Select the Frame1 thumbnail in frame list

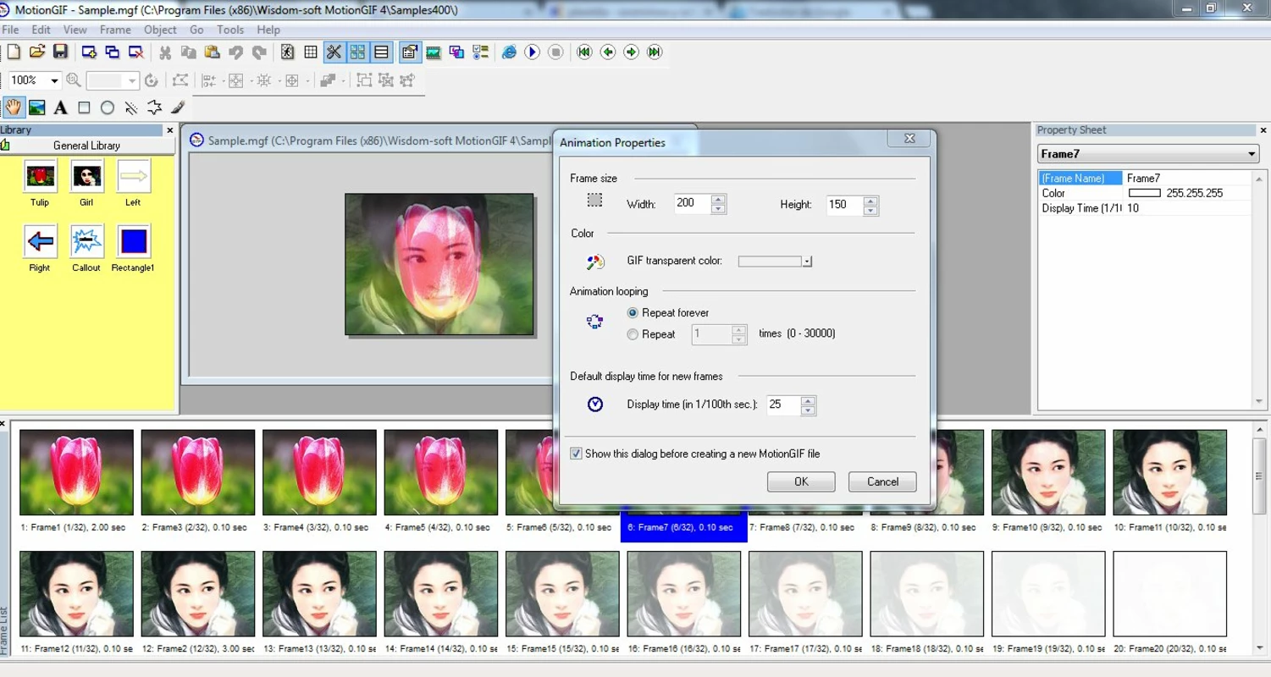click(x=76, y=472)
